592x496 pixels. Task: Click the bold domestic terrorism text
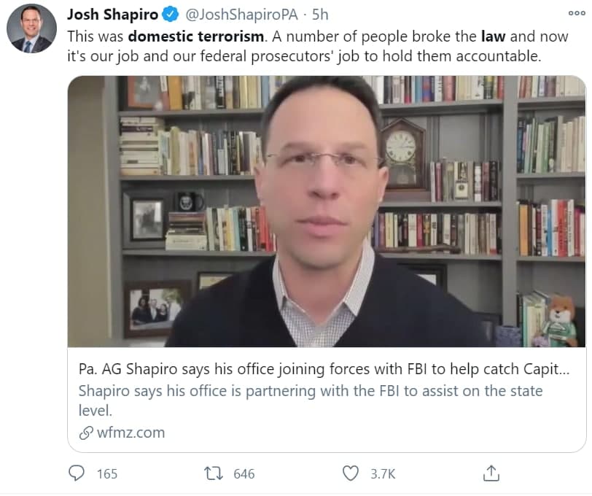point(196,36)
